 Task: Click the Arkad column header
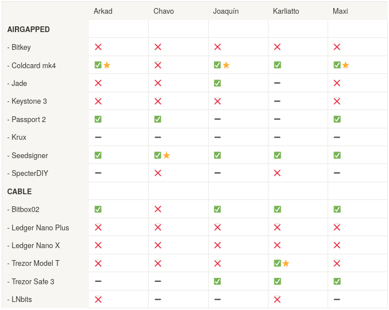pos(103,11)
